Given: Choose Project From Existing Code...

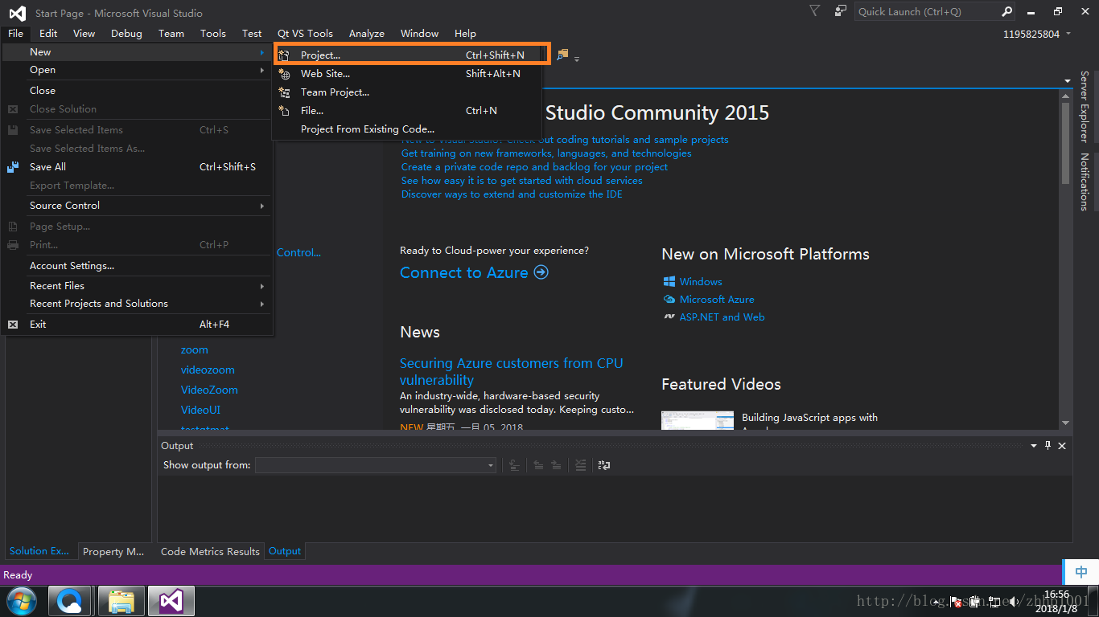Looking at the screenshot, I should [x=367, y=129].
